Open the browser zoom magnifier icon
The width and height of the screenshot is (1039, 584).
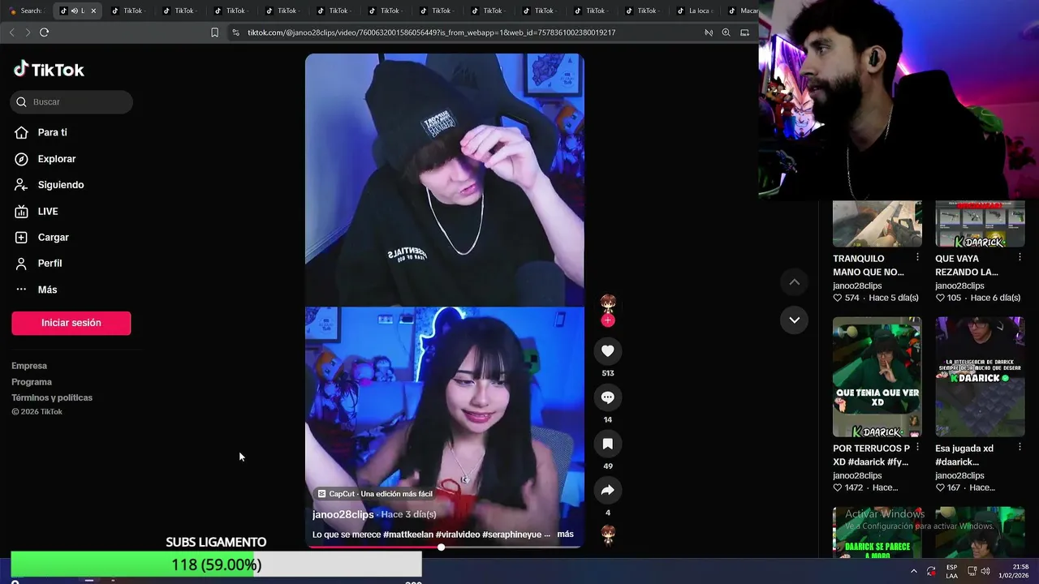pos(726,32)
